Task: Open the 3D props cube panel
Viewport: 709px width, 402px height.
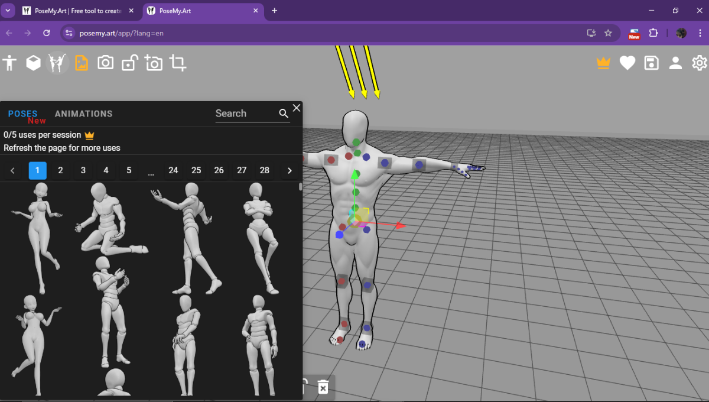Action: tap(33, 62)
